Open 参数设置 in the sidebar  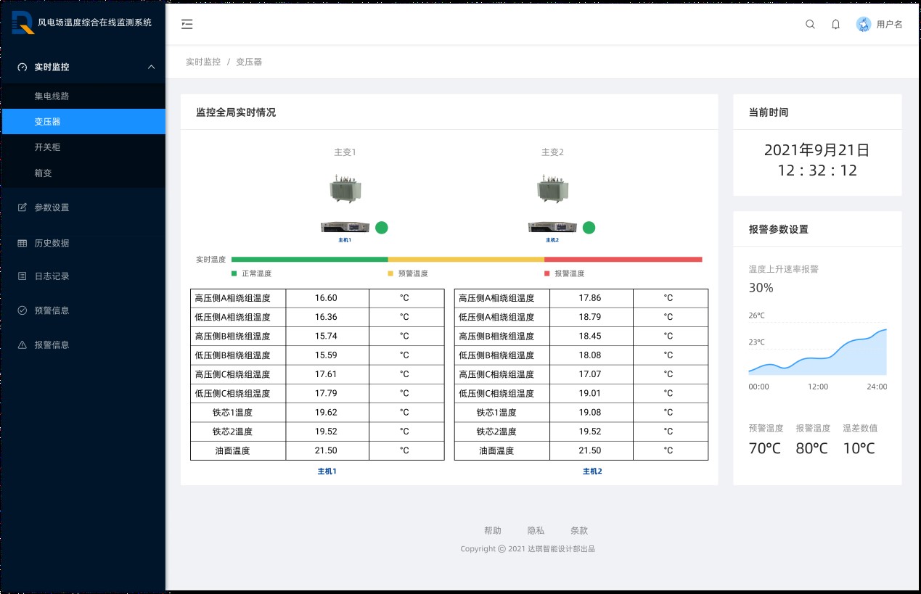click(52, 207)
